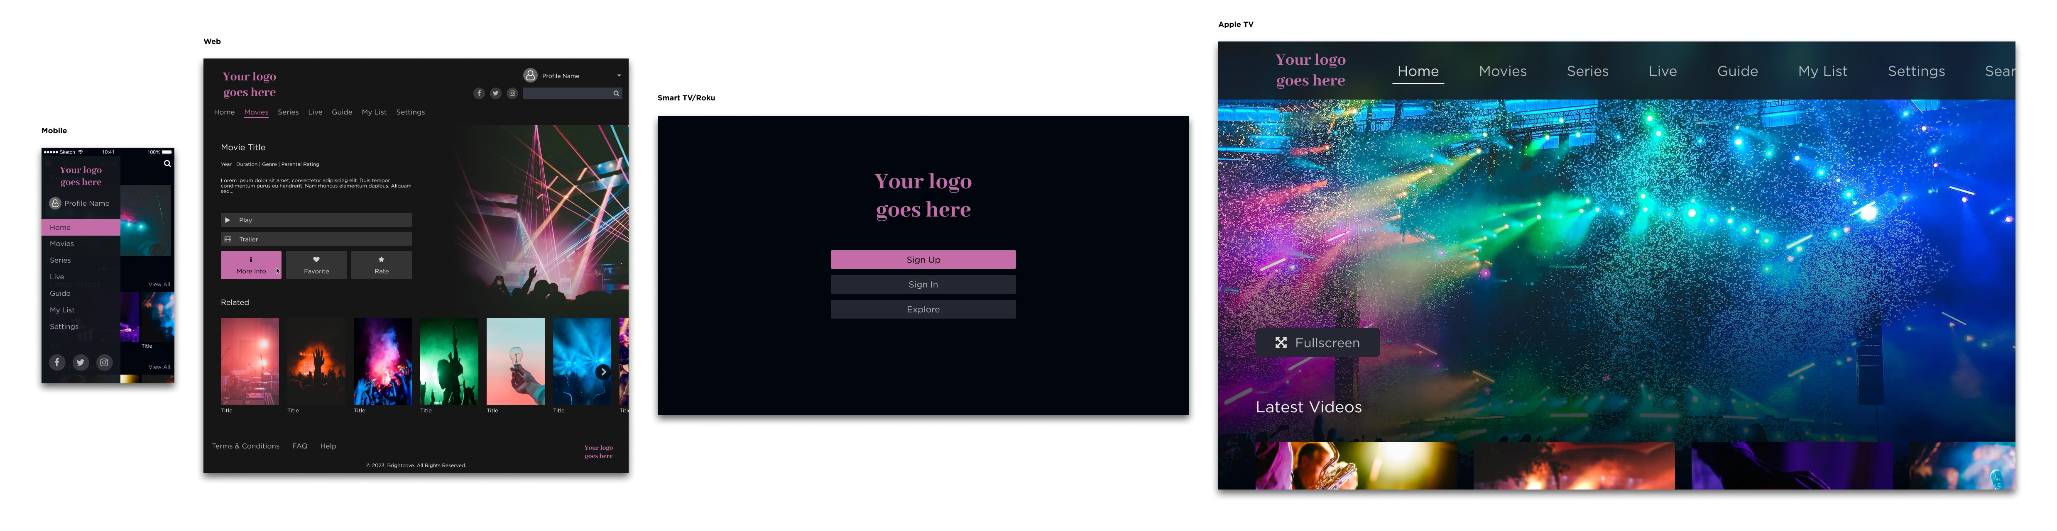Screen dimensions: 2057x531
Task: Click Terms & Conditions footer link in Web
Action: [x=245, y=446]
